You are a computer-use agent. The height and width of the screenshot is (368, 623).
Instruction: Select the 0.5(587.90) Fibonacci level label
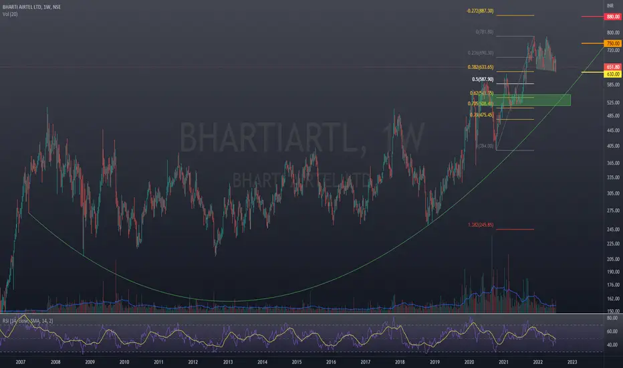point(483,80)
